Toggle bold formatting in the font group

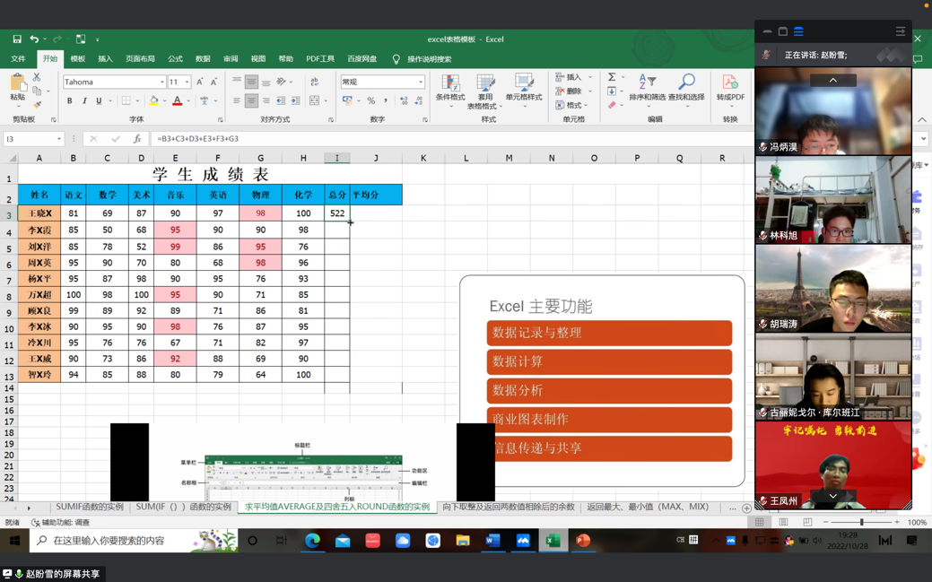click(x=70, y=101)
